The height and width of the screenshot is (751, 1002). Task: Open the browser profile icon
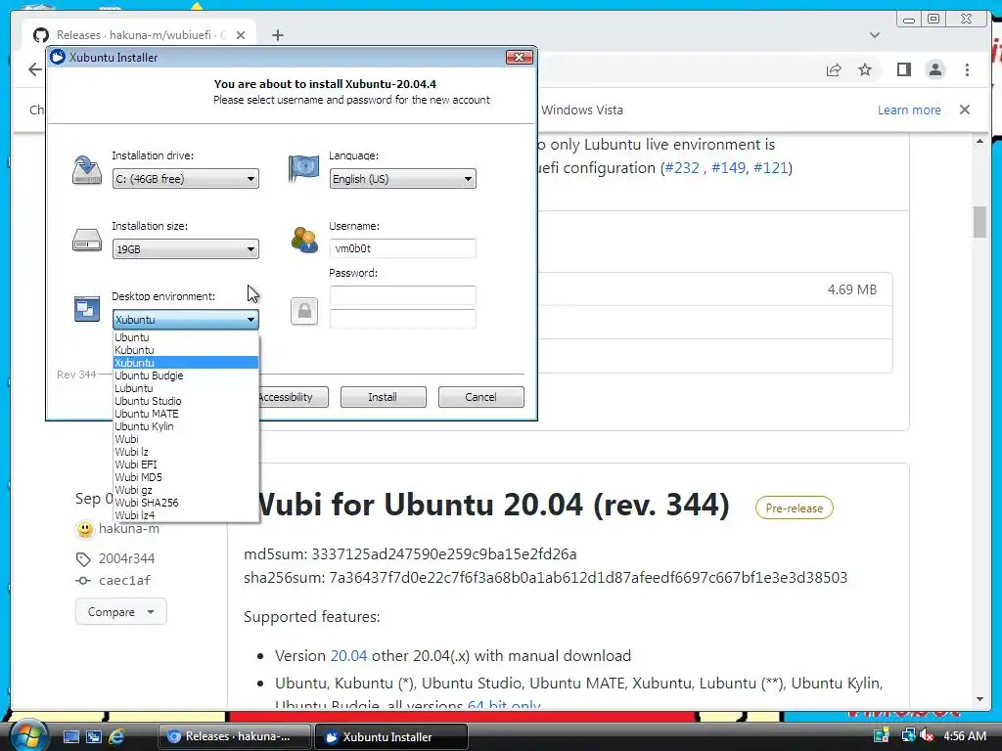[934, 69]
